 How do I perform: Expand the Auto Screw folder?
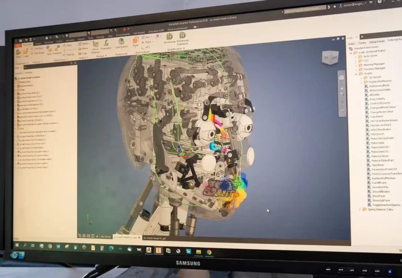click(x=355, y=56)
